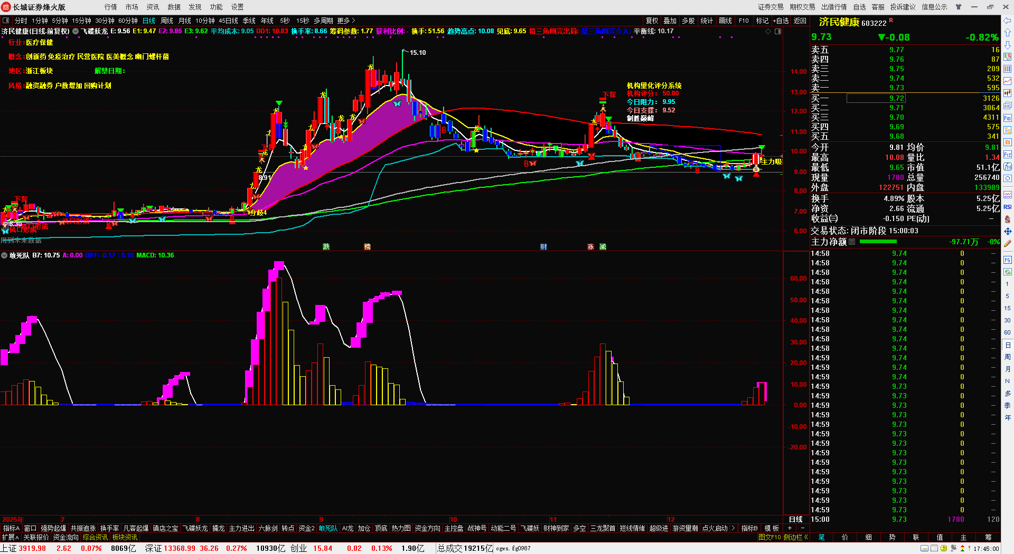
Task: Switch chart period to 周线
Action: 167,21
